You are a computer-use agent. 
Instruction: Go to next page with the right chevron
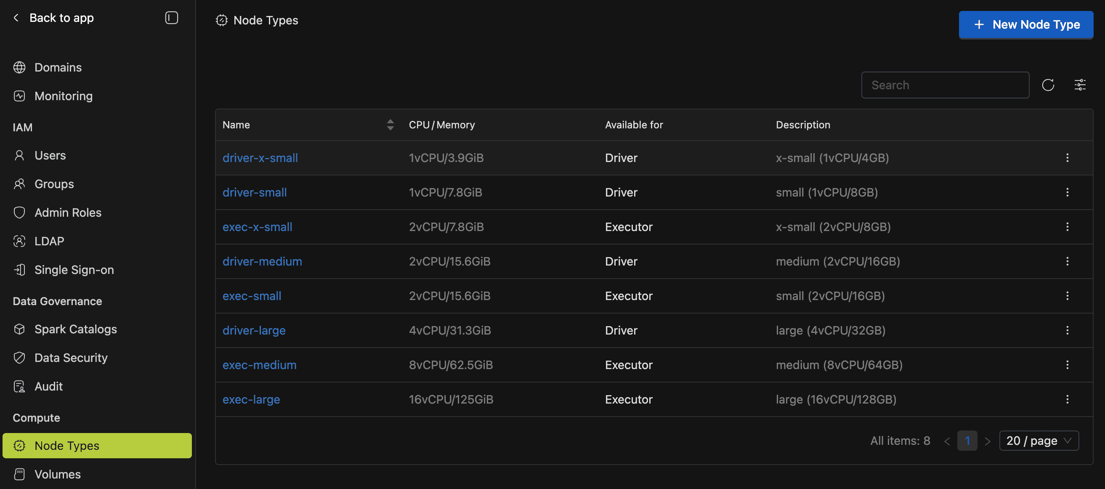click(988, 441)
